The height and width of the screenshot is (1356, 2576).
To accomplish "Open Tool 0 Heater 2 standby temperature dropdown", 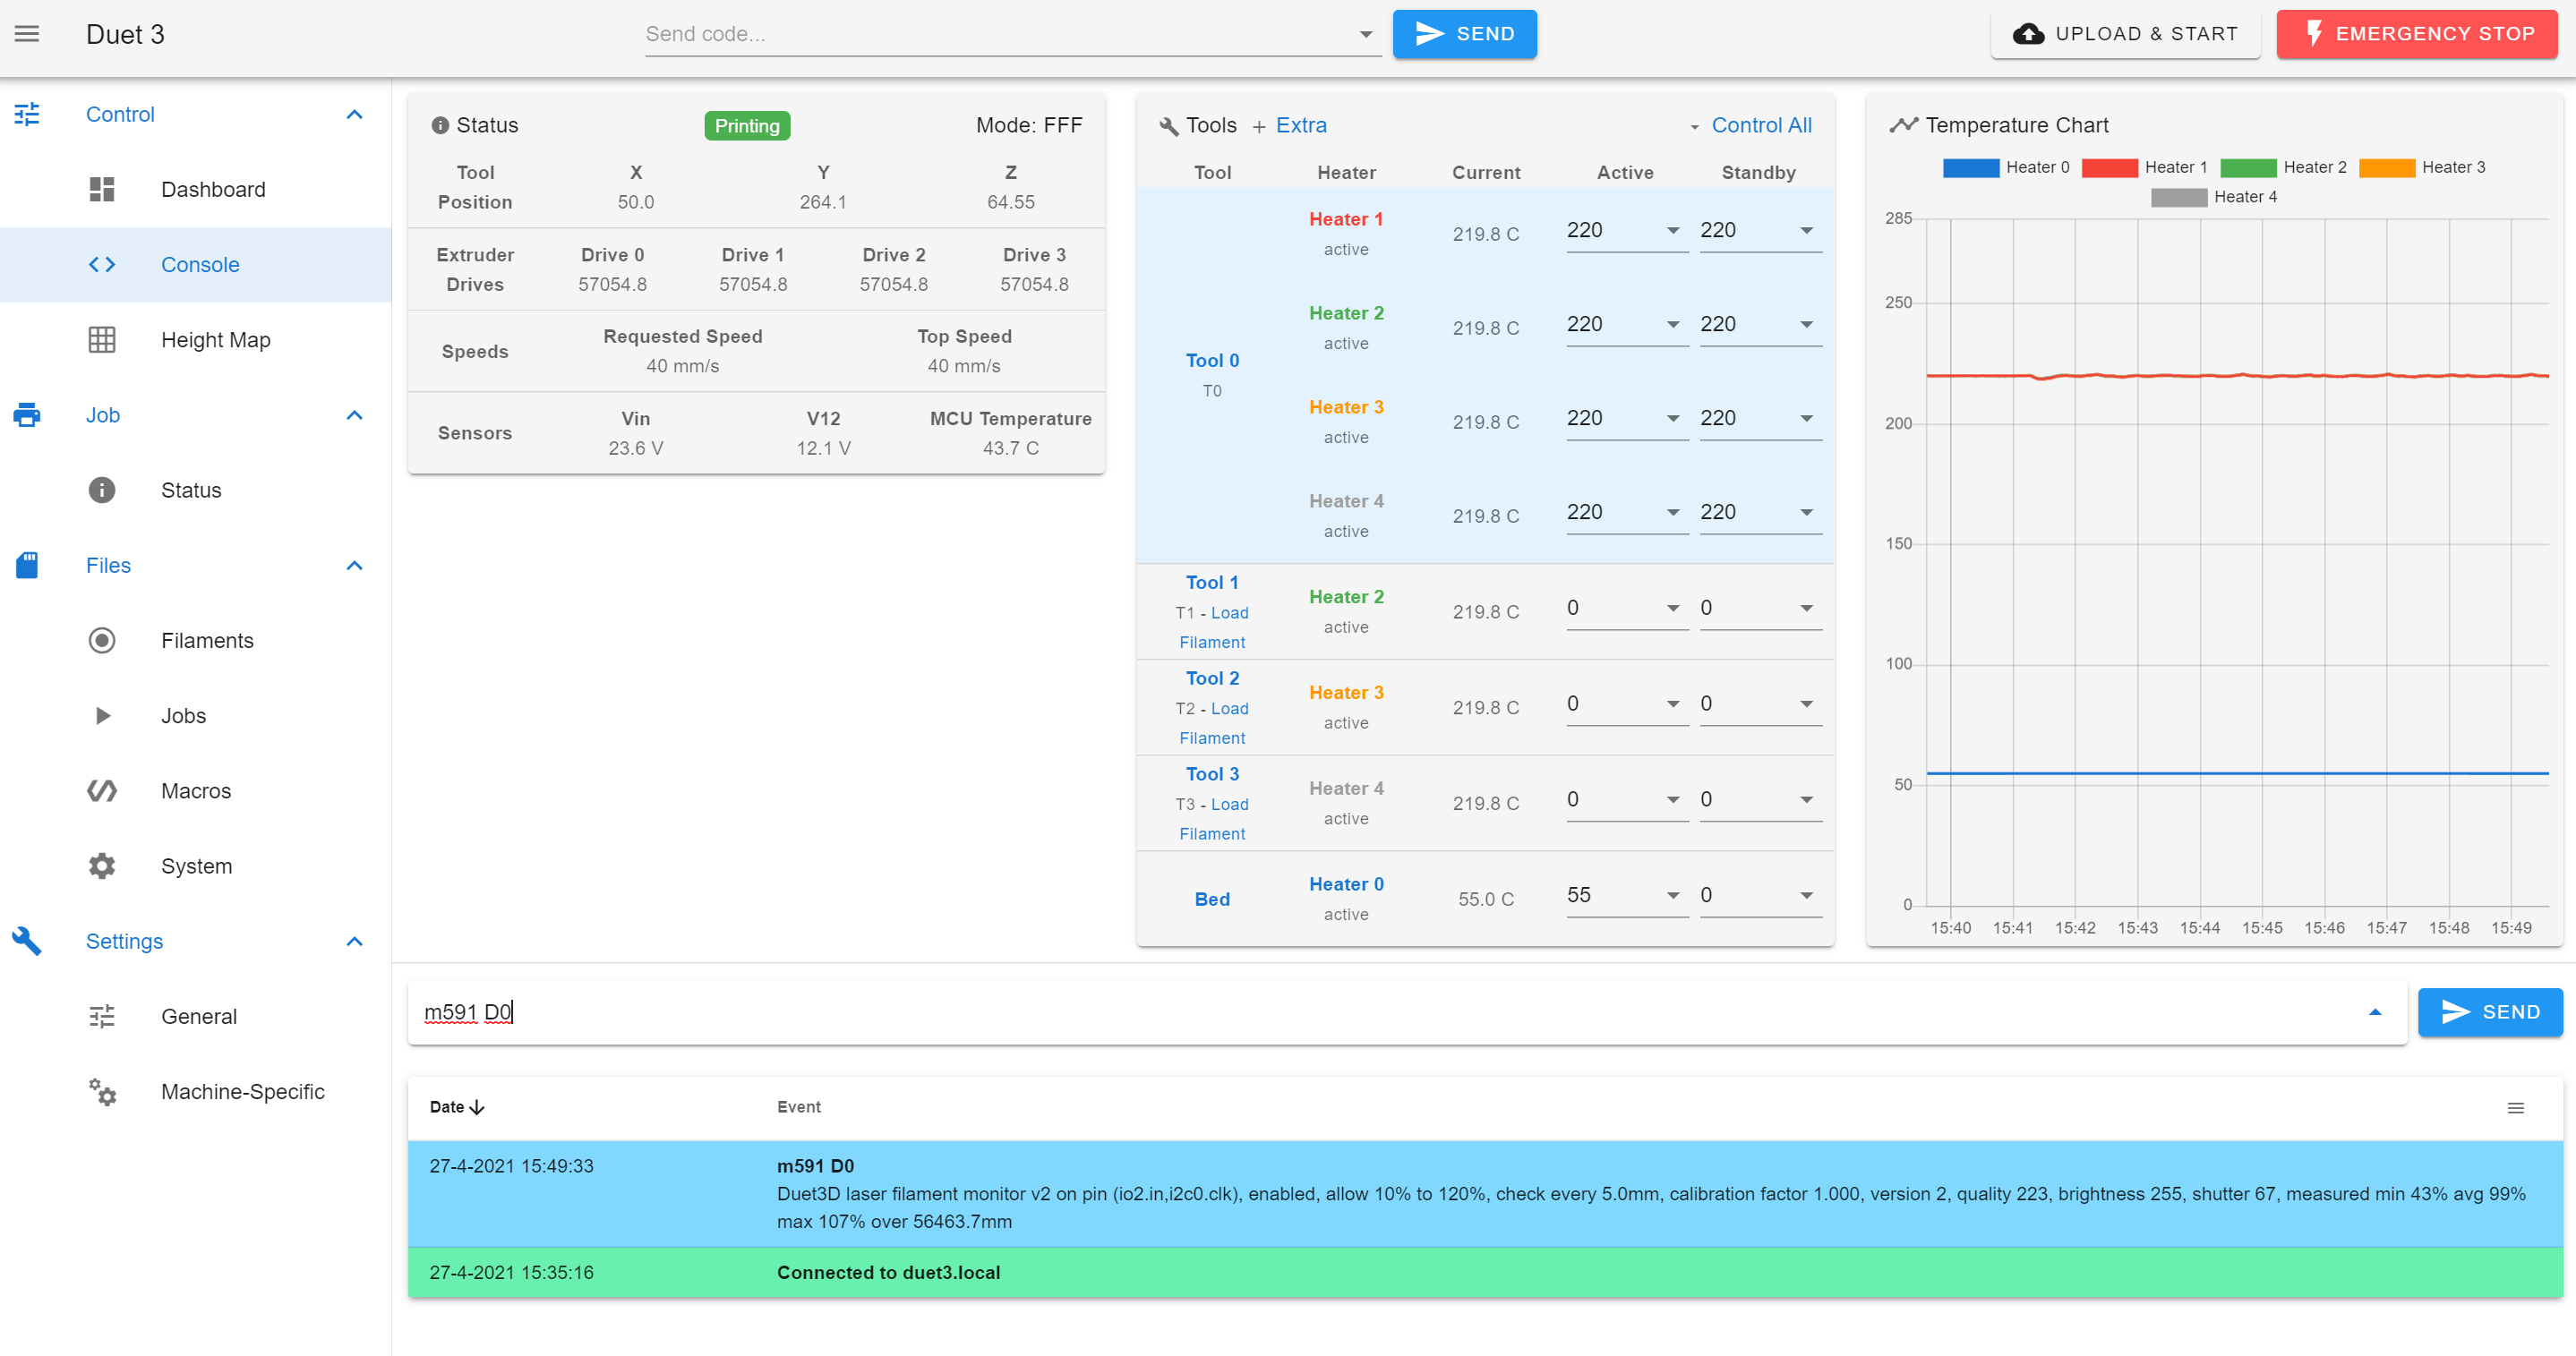I will tap(1806, 324).
